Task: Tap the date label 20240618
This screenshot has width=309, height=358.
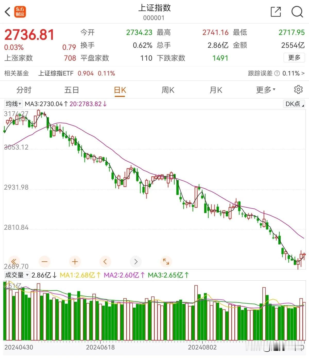Action: tap(100, 347)
